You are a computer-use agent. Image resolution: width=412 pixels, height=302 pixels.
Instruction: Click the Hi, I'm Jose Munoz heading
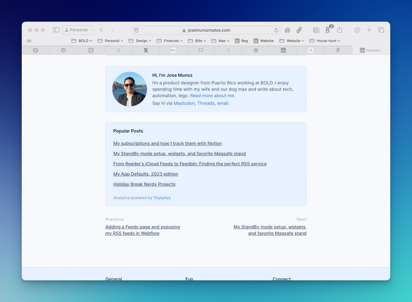click(x=172, y=75)
